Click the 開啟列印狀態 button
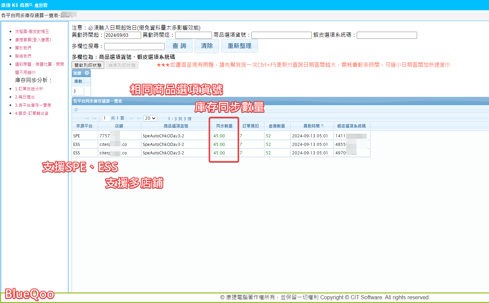The image size is (489, 303). (88, 65)
